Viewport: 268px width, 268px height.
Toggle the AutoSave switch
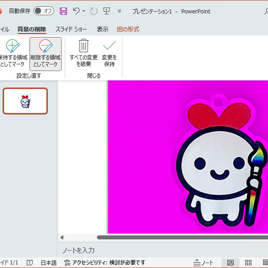point(44,11)
